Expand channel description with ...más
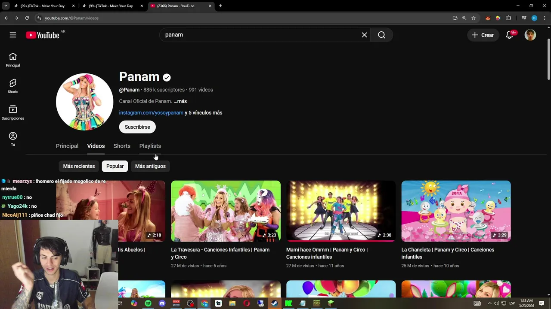The width and height of the screenshot is (551, 309). click(x=180, y=101)
